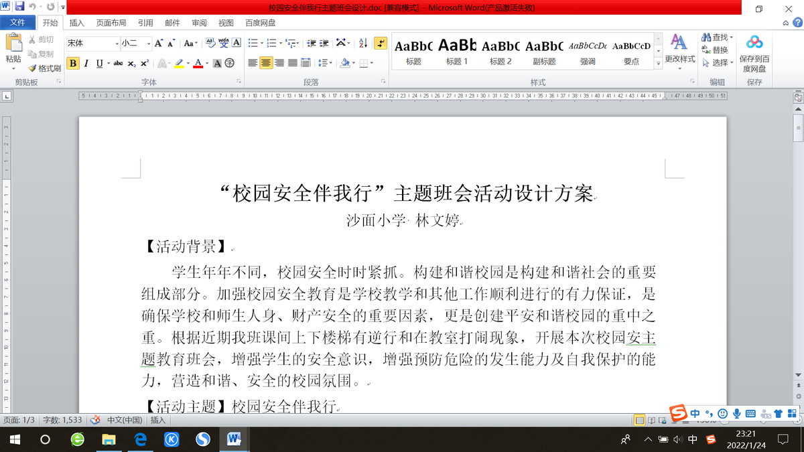Click the Clear Formatting eraser icon
Screen dimensions: 804x452
click(210, 43)
